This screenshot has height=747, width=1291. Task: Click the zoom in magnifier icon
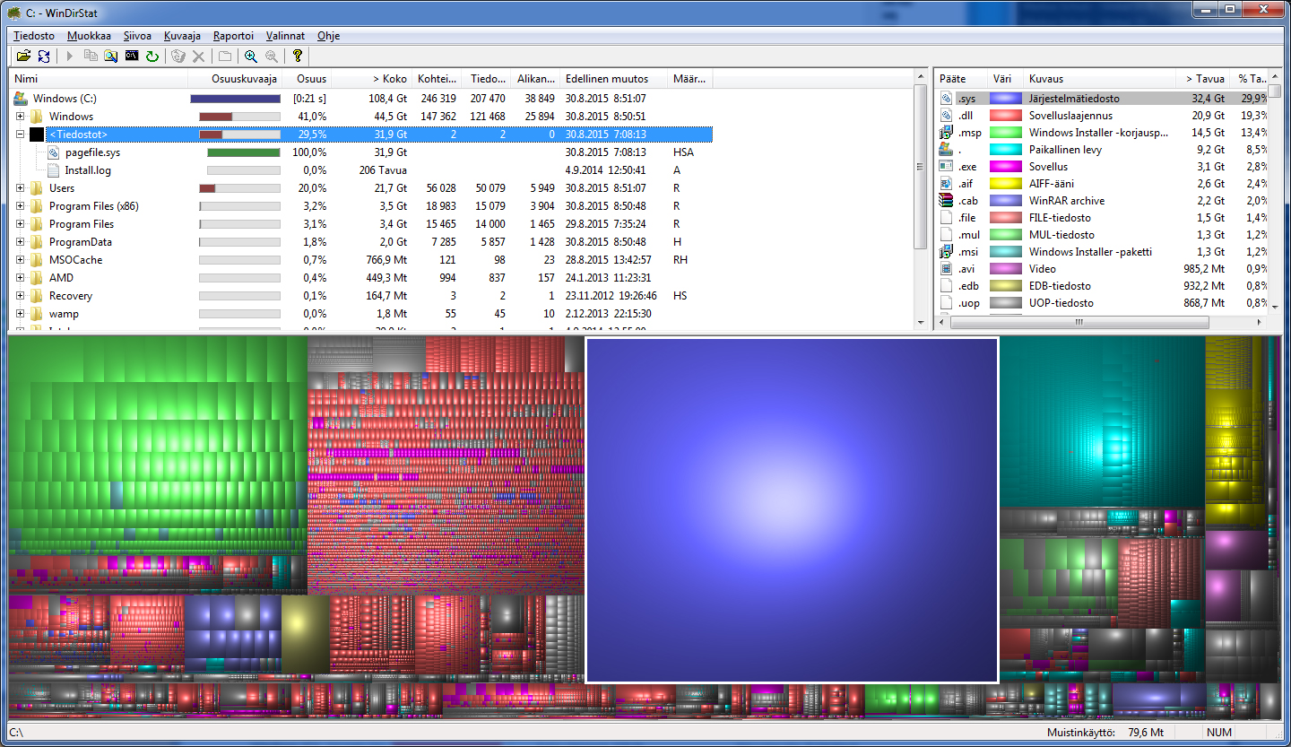pyautogui.click(x=250, y=56)
